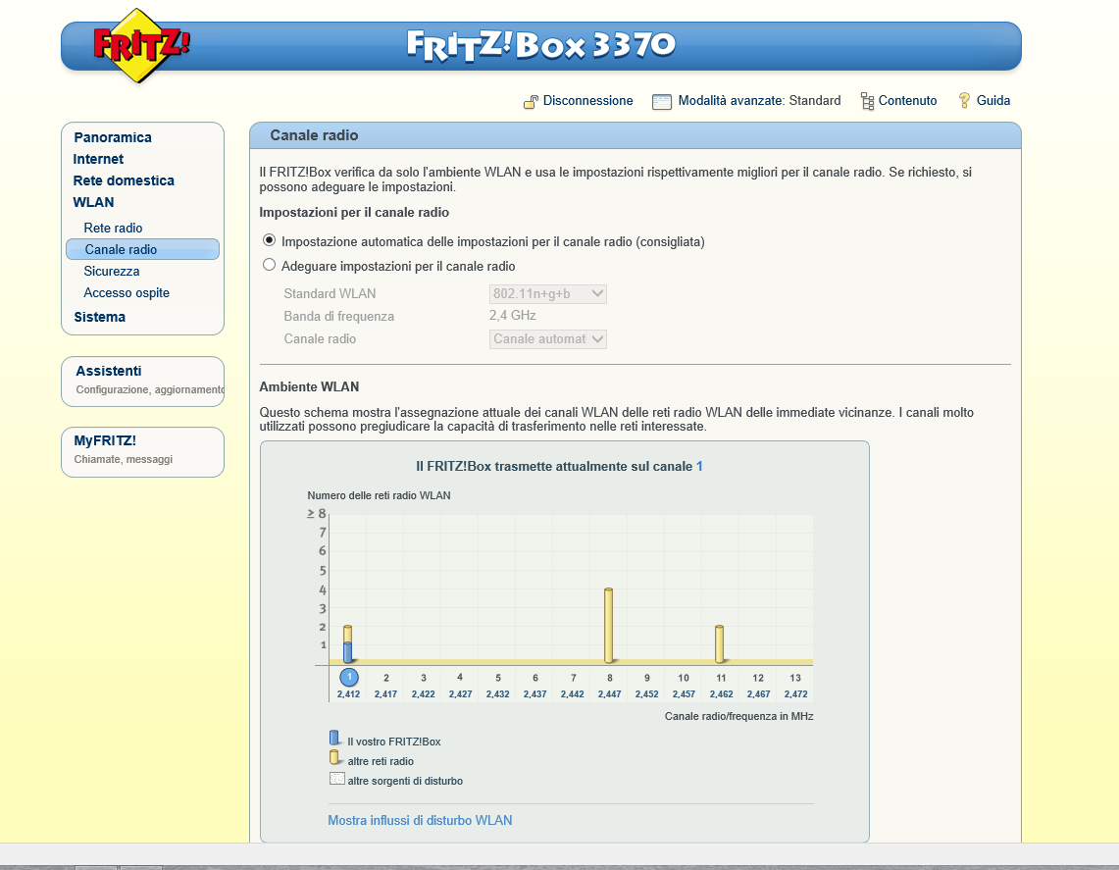Open the WLAN menu section
This screenshot has height=870, width=1119.
93,202
